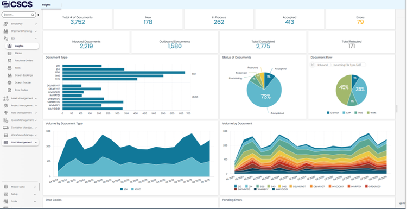The height and width of the screenshot is (210, 407).
Task: Click the 45% WMS slice in Document Flow
Action: (344, 90)
